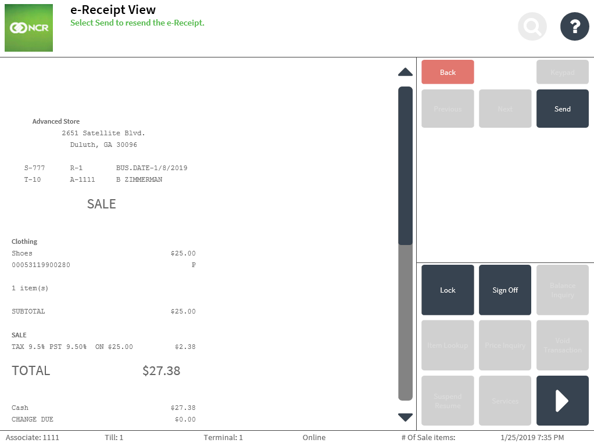The image size is (594, 443).
Task: Open Item Lookup
Action: click(x=448, y=345)
